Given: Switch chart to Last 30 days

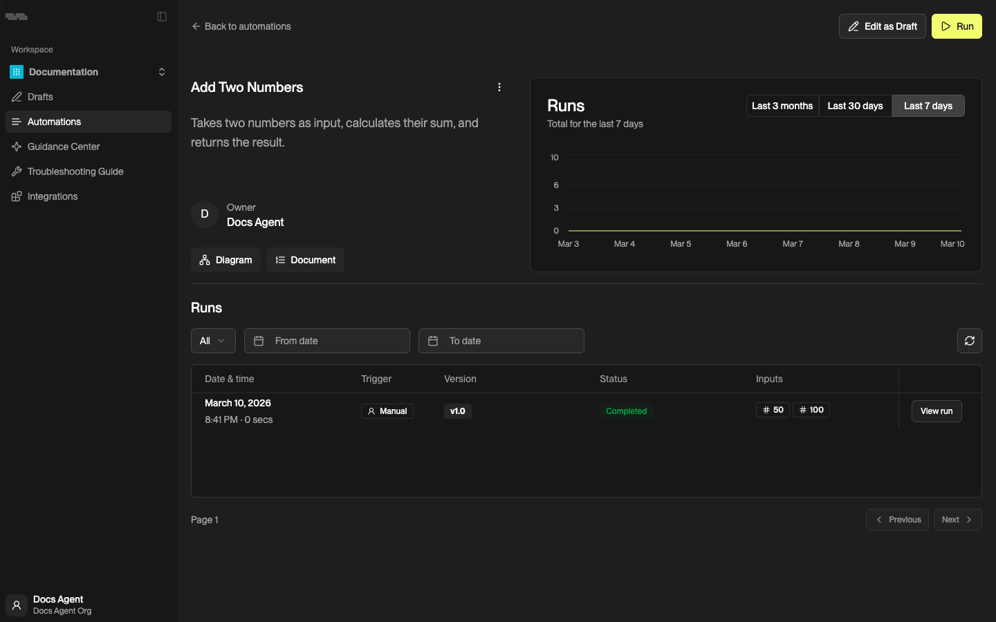Looking at the screenshot, I should click(855, 106).
